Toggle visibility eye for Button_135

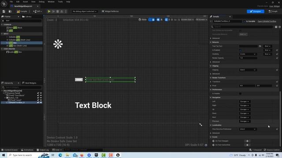[x=41, y=98]
